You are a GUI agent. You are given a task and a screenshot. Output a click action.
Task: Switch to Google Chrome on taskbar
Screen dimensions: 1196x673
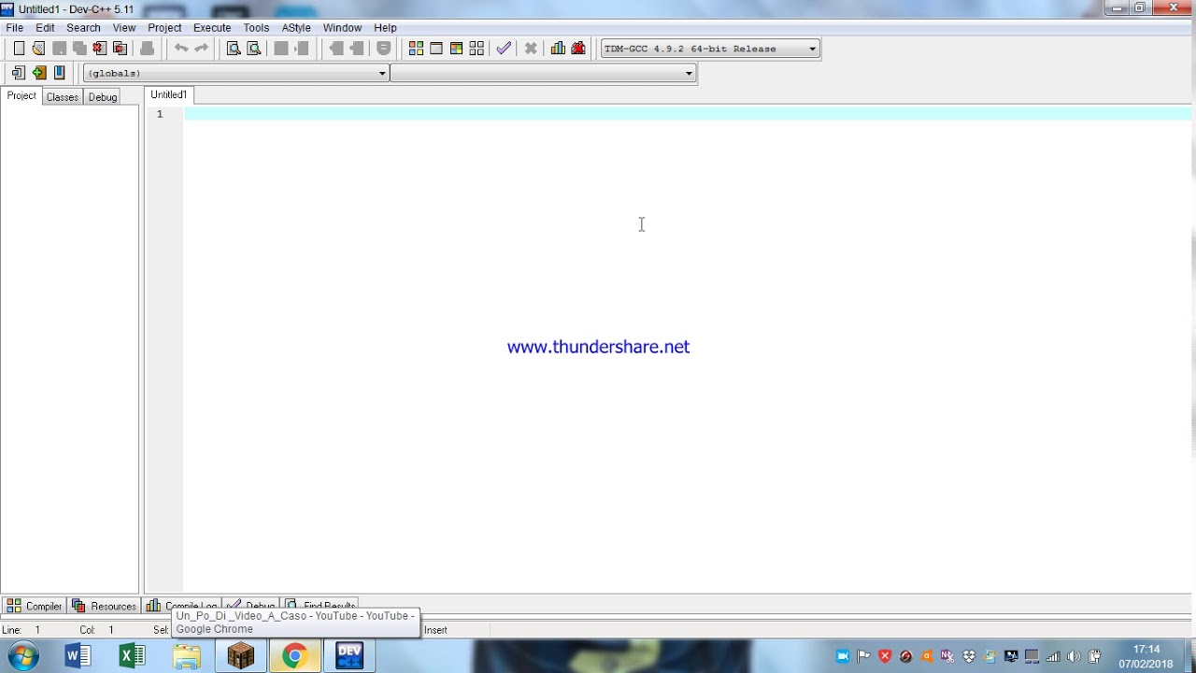pos(295,656)
